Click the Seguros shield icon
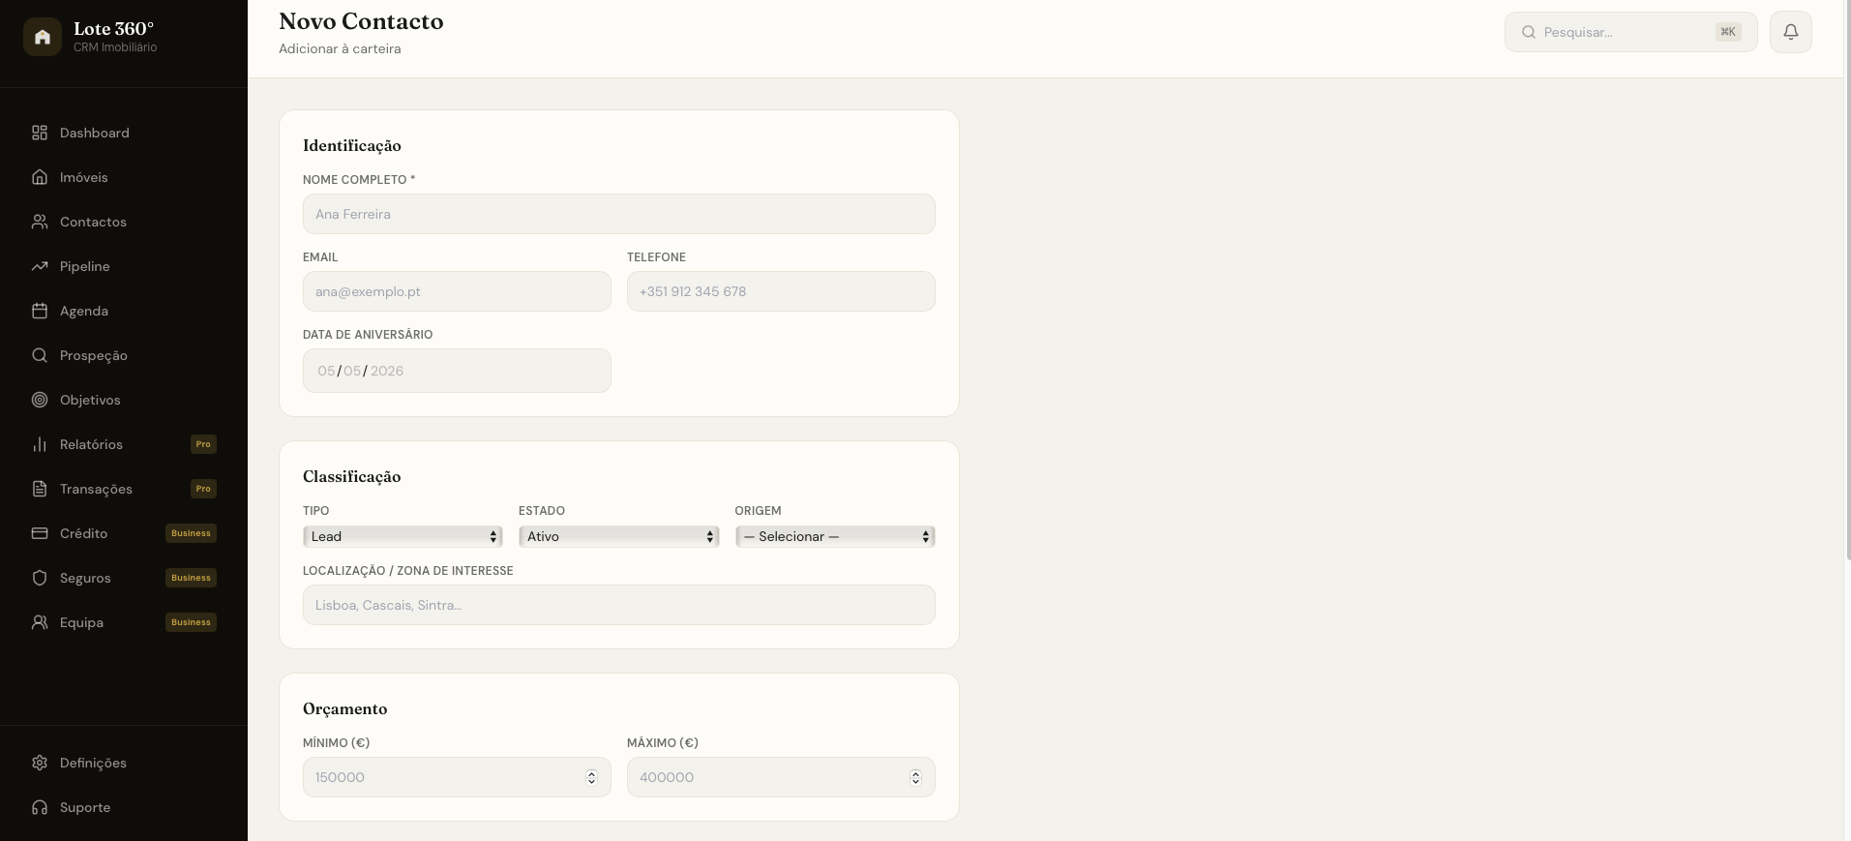 (x=40, y=578)
